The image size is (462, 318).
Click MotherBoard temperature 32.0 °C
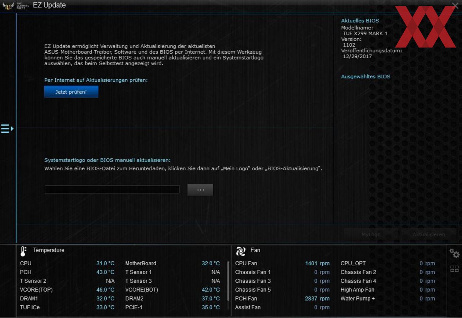click(211, 263)
